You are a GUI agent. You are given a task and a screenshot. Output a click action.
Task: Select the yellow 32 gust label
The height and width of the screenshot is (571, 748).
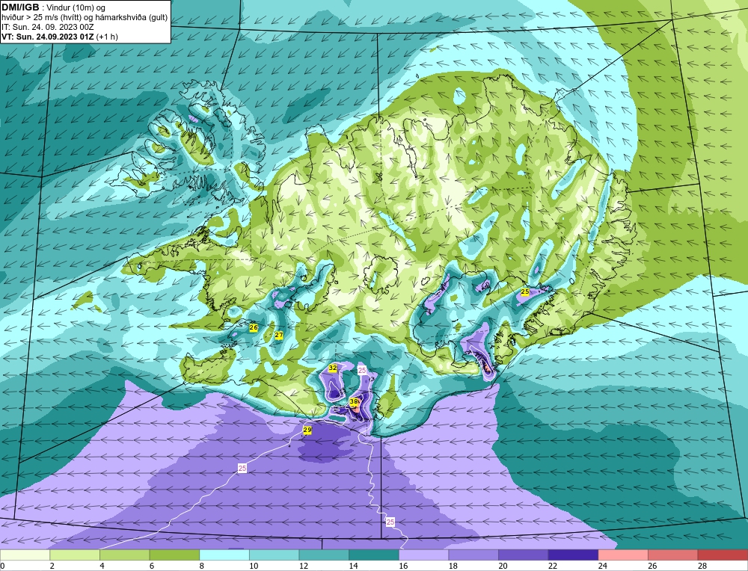pyautogui.click(x=333, y=368)
